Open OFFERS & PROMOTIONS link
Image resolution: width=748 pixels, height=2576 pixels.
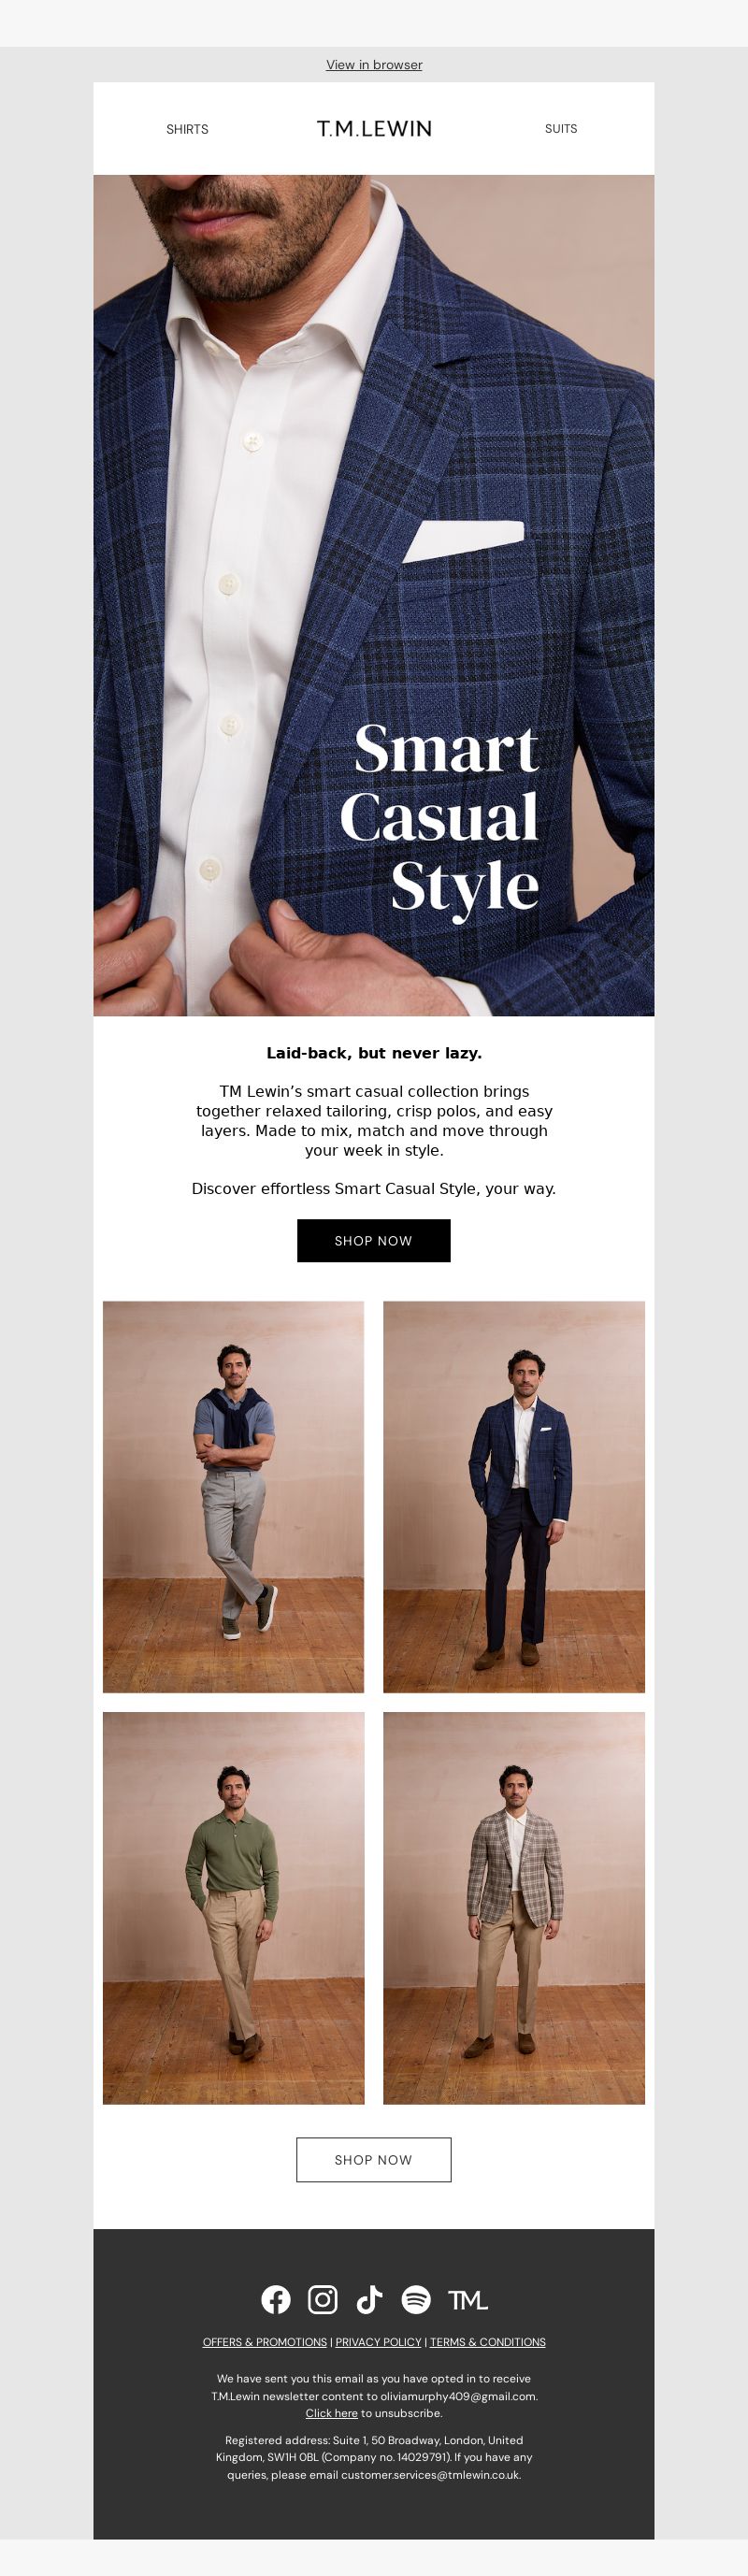coord(265,2342)
